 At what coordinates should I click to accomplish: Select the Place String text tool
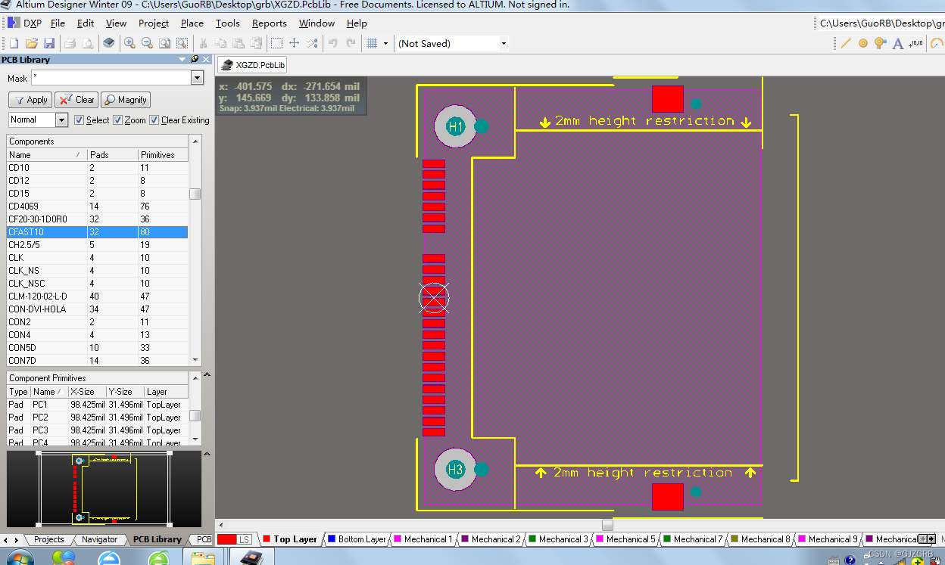point(898,43)
